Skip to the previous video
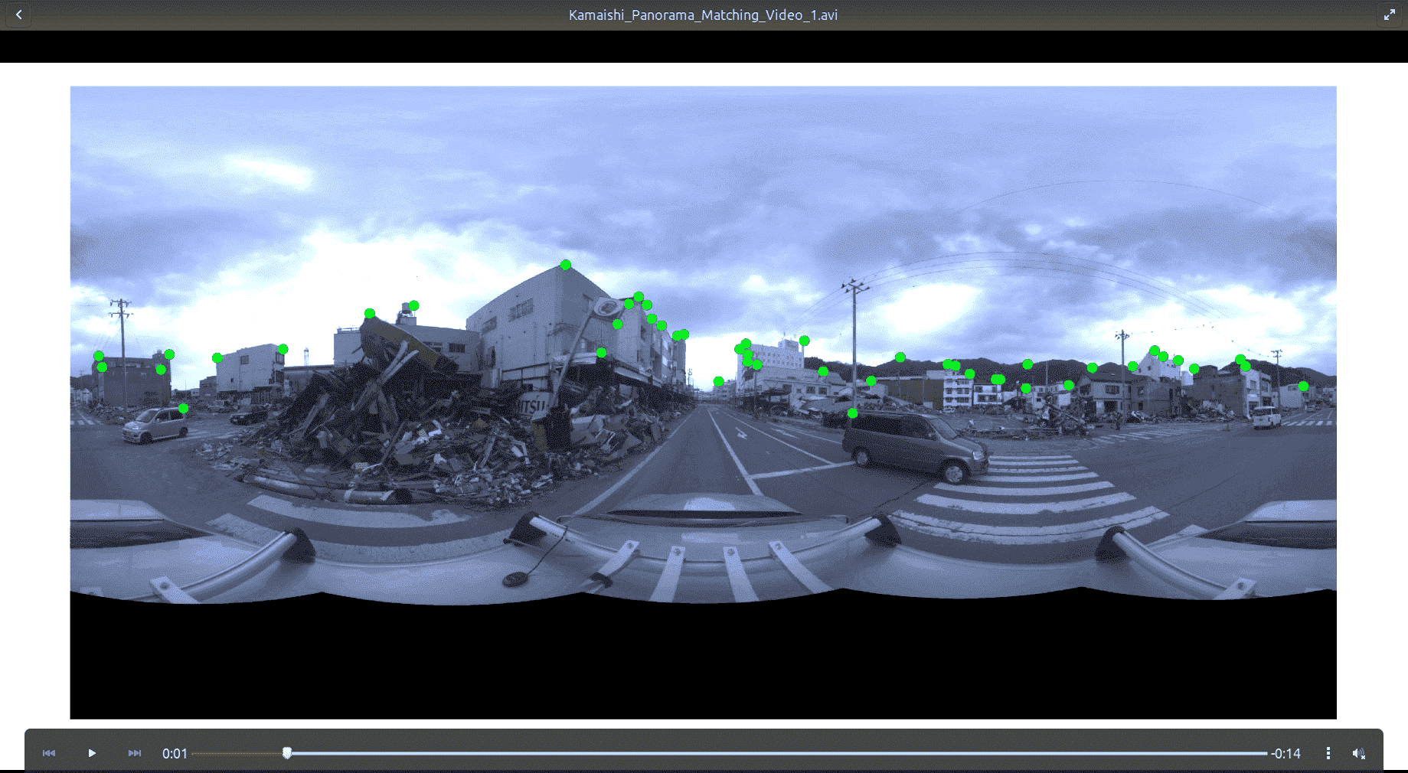The height and width of the screenshot is (773, 1408). pos(49,753)
